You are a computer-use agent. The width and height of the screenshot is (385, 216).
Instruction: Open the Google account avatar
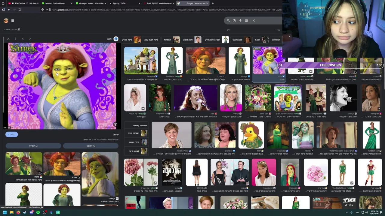[x=6, y=20]
